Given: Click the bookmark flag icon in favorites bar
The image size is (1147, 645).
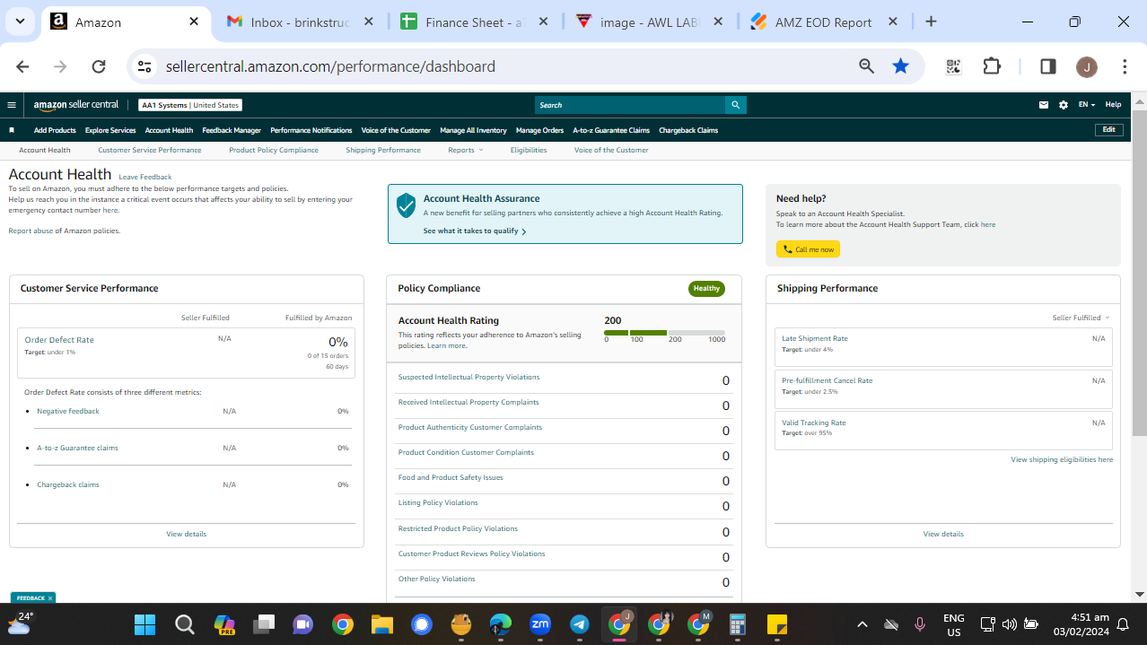Looking at the screenshot, I should coord(12,130).
